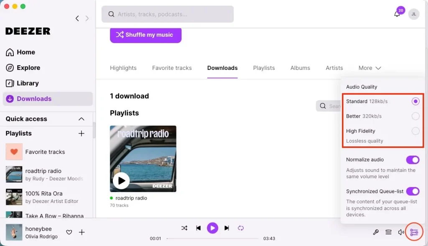Screen dimensions: 428x246
Task: Click the Olivia Rodrigo artist name
Action: [x=41, y=237]
